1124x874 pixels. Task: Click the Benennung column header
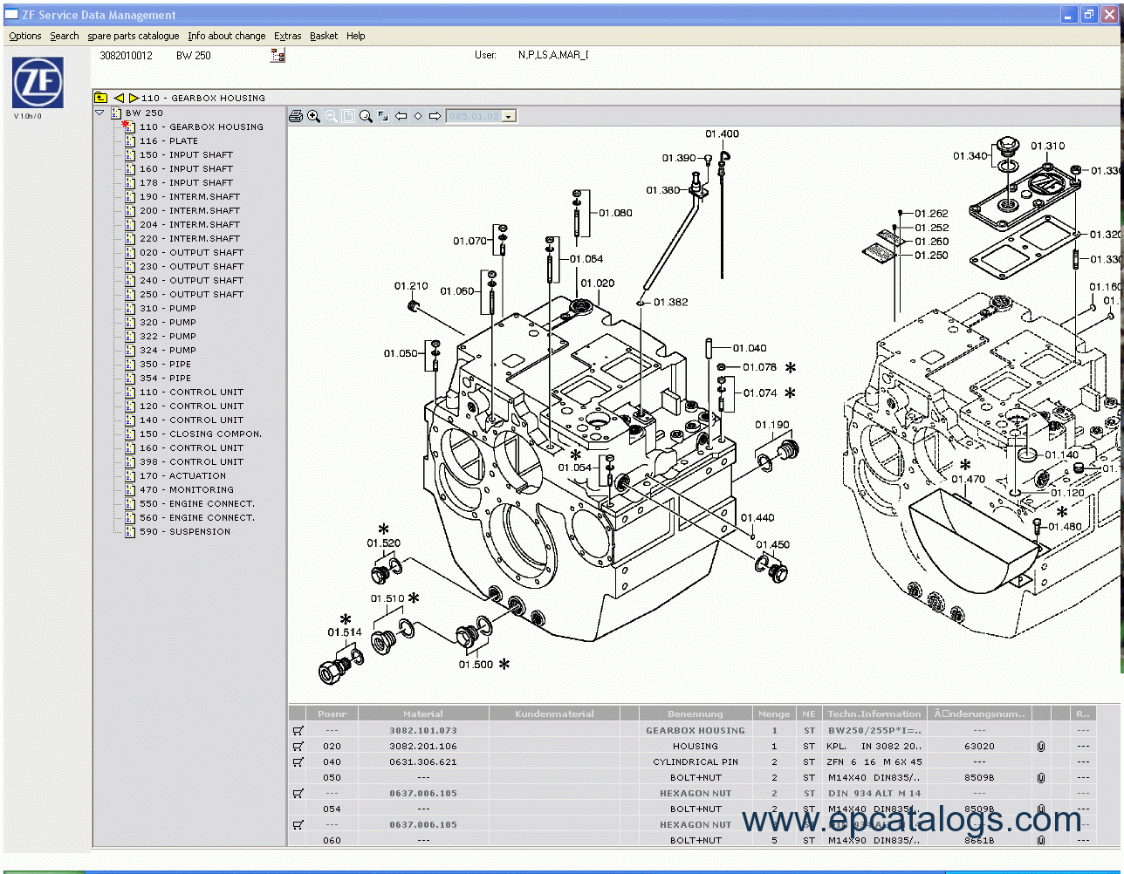point(696,714)
